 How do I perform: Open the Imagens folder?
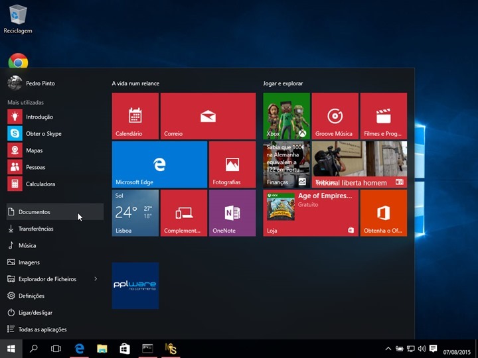point(55,262)
